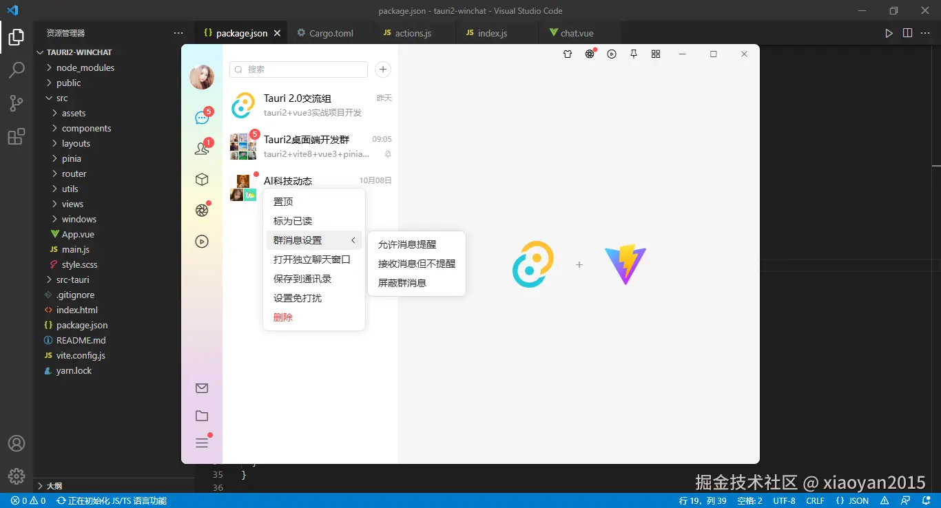
Task: Open the video play icon in chat sidebar
Action: (202, 242)
